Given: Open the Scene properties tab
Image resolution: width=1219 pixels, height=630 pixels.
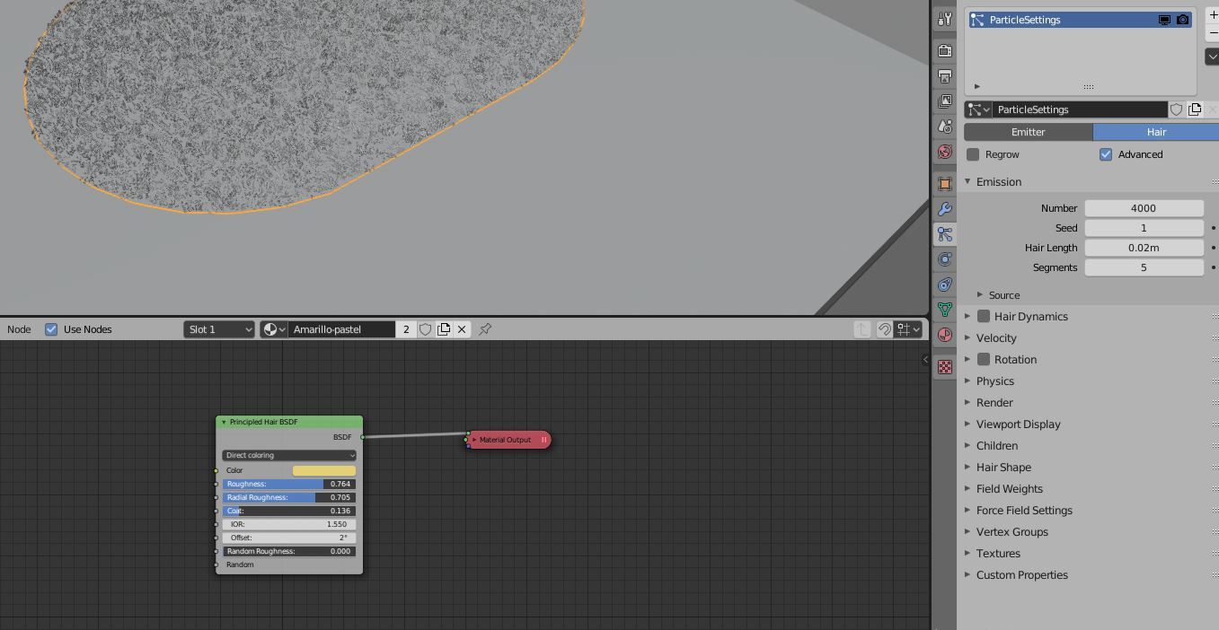Looking at the screenshot, I should pyautogui.click(x=944, y=127).
